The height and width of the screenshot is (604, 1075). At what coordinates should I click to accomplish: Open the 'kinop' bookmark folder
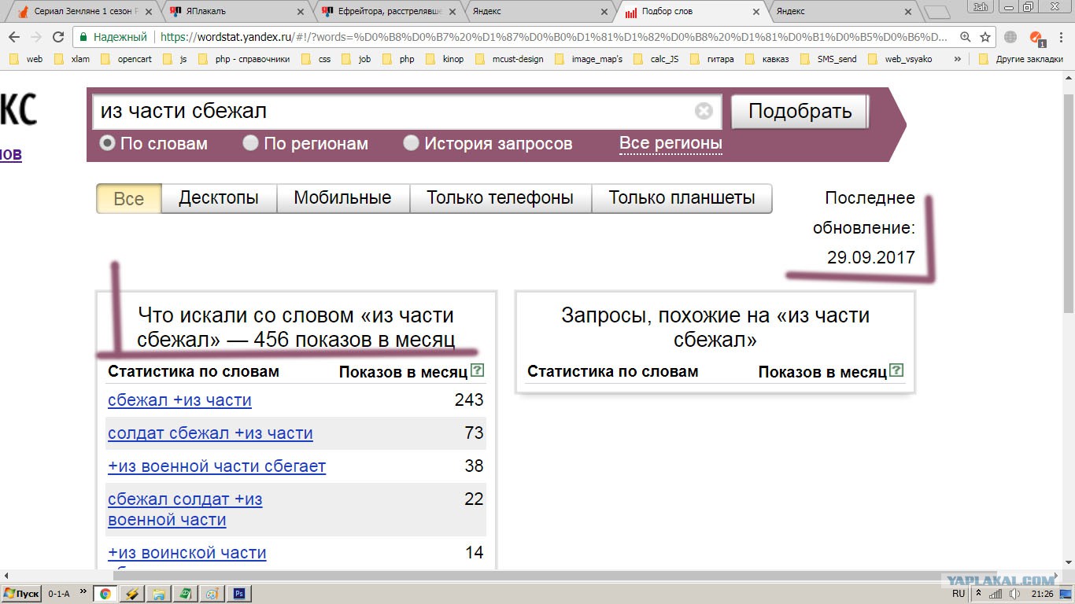[x=444, y=59]
